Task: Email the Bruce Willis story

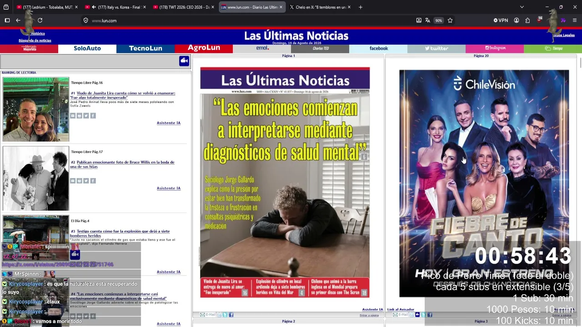Action: click(x=73, y=181)
